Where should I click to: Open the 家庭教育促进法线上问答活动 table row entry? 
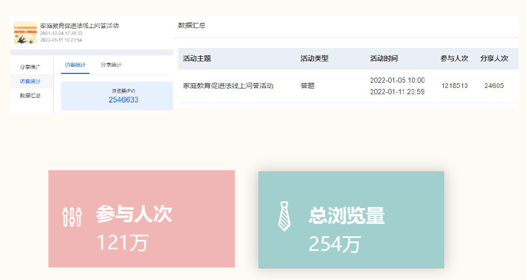coord(228,86)
